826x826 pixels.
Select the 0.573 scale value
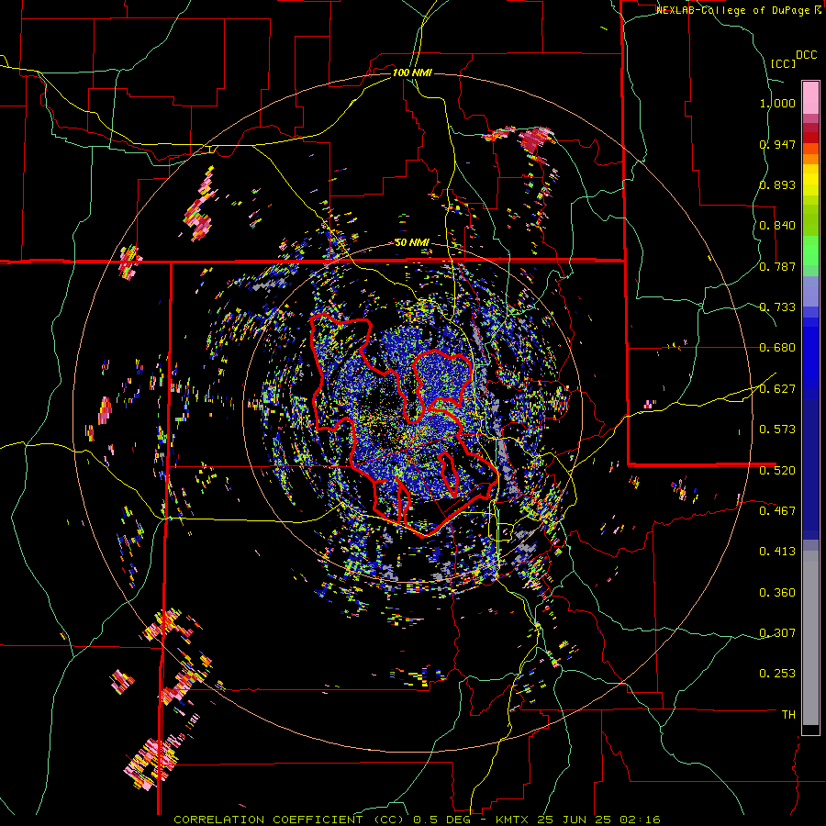click(x=777, y=429)
